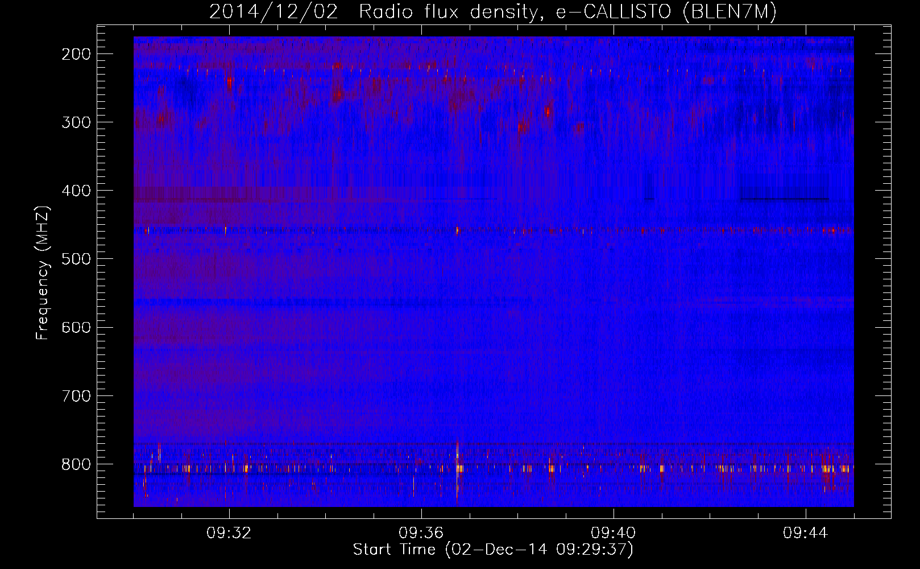Click the "Start Time (02-Dec-14 09:29:37)" label

coord(493,550)
